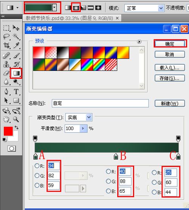Select the left opacity stop
189x210 pixels.
click(x=35, y=139)
